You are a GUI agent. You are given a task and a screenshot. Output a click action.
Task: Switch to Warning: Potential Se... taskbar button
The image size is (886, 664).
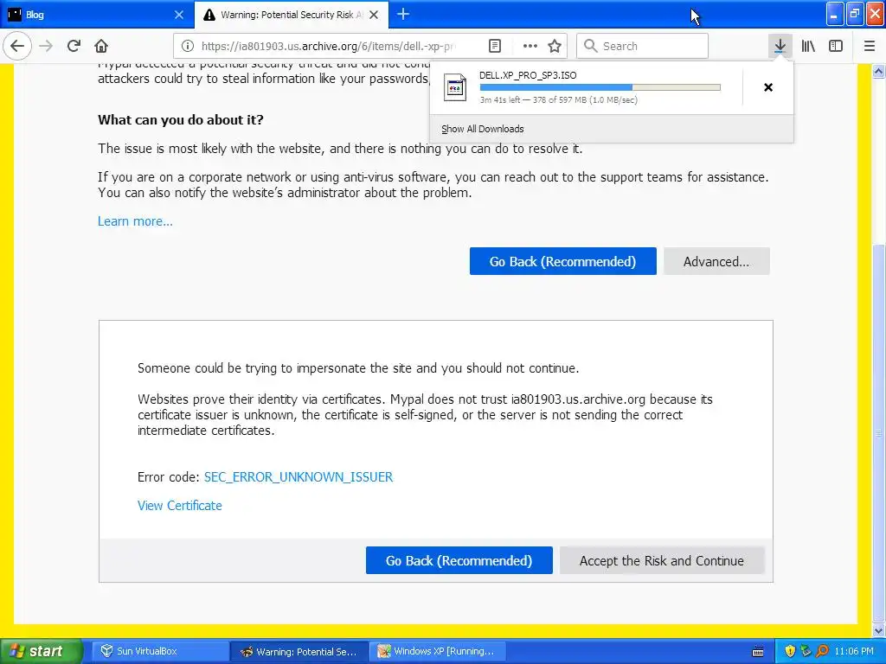pyautogui.click(x=299, y=651)
